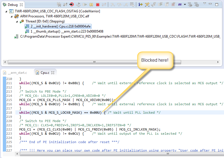Click the red circular Reset icon
Screen dimensions: 224x158
tap(72, 4)
